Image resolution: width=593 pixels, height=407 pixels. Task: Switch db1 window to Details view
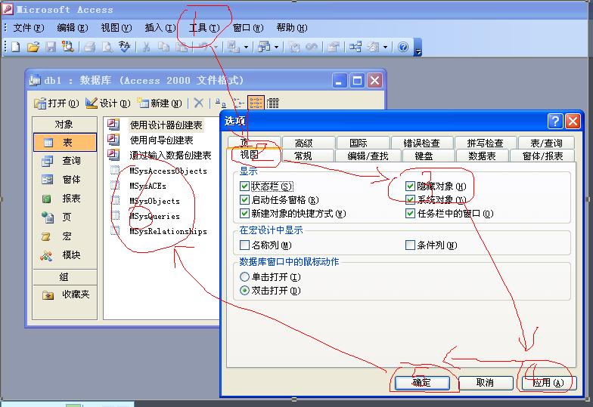pyautogui.click(x=272, y=103)
